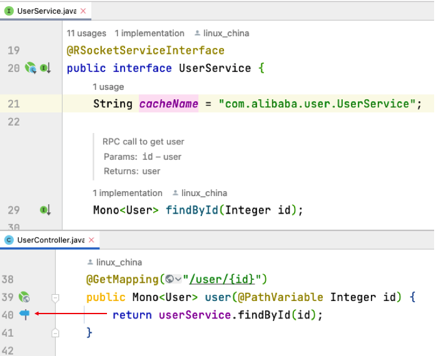This screenshot has width=436, height=356.
Task: Click the String type keyword on line 21
Action: (113, 104)
